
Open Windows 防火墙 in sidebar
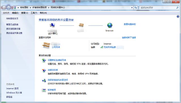(14, 93)
